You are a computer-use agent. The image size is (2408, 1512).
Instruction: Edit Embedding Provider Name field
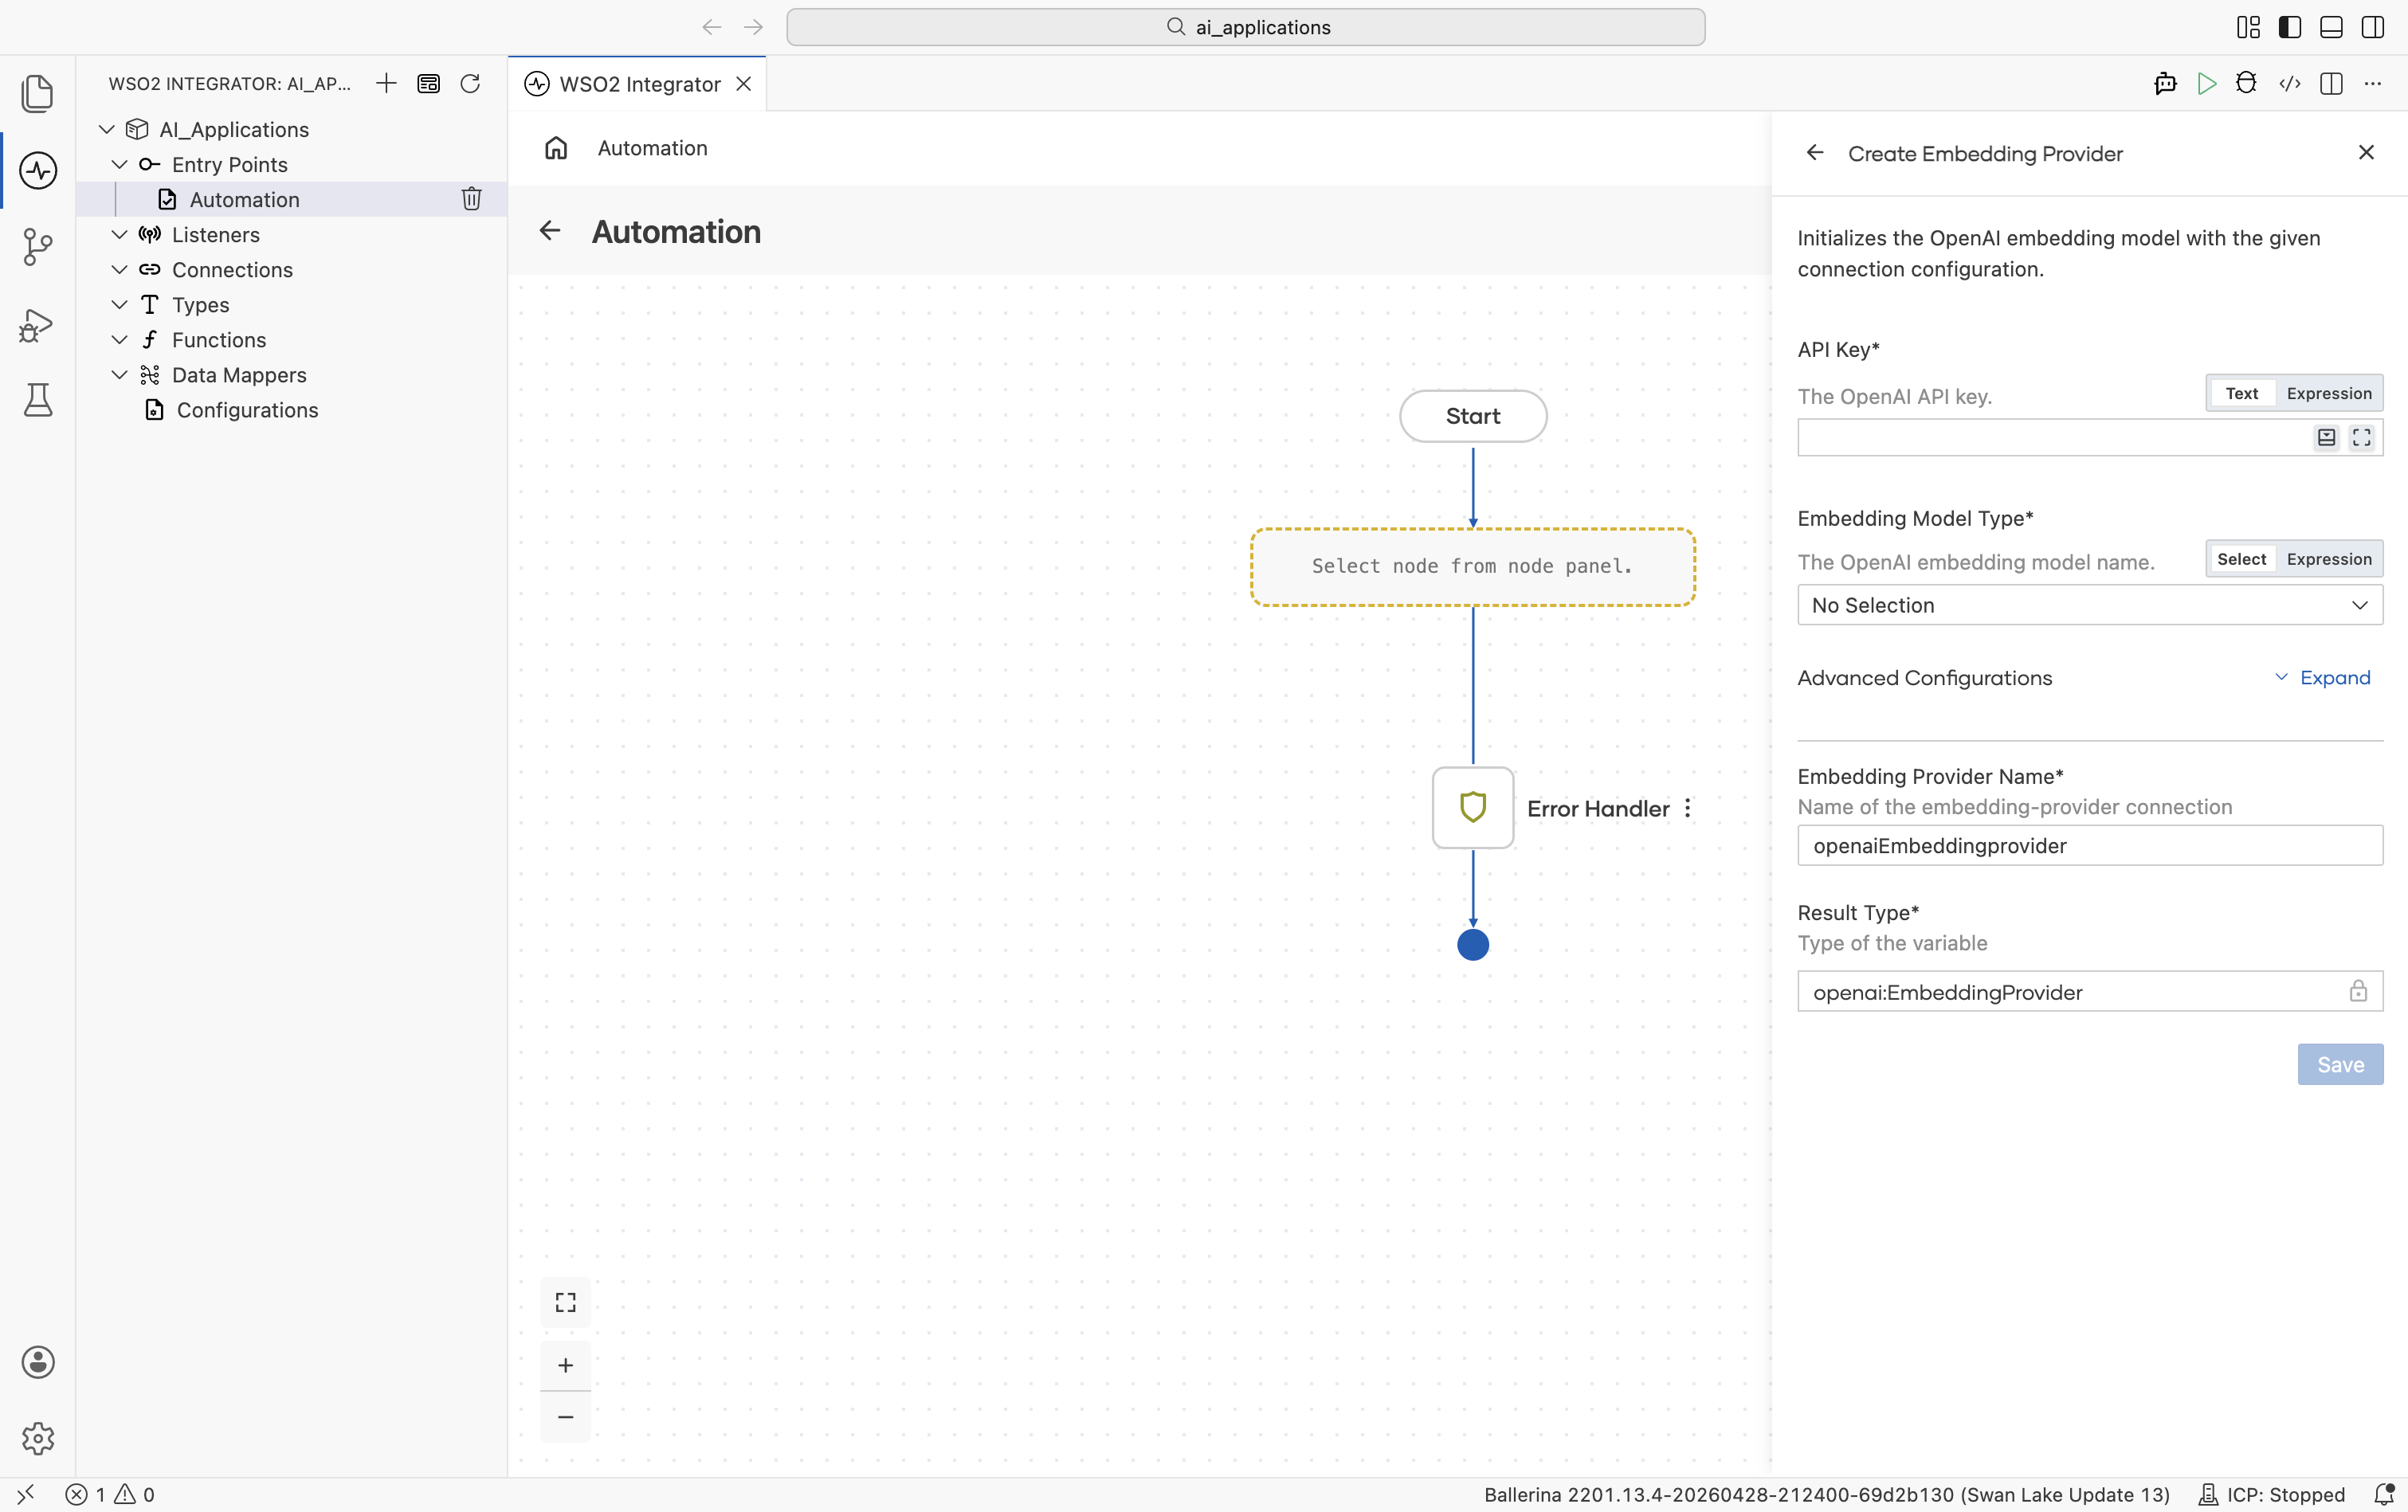(2090, 845)
